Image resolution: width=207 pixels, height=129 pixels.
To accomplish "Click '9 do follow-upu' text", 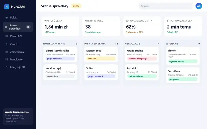I will tap(93, 32).
